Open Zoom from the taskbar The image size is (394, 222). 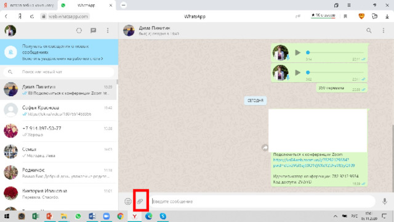pyautogui.click(x=107, y=216)
